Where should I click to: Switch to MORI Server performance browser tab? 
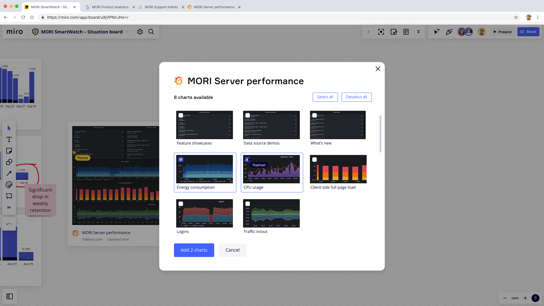pyautogui.click(x=214, y=7)
